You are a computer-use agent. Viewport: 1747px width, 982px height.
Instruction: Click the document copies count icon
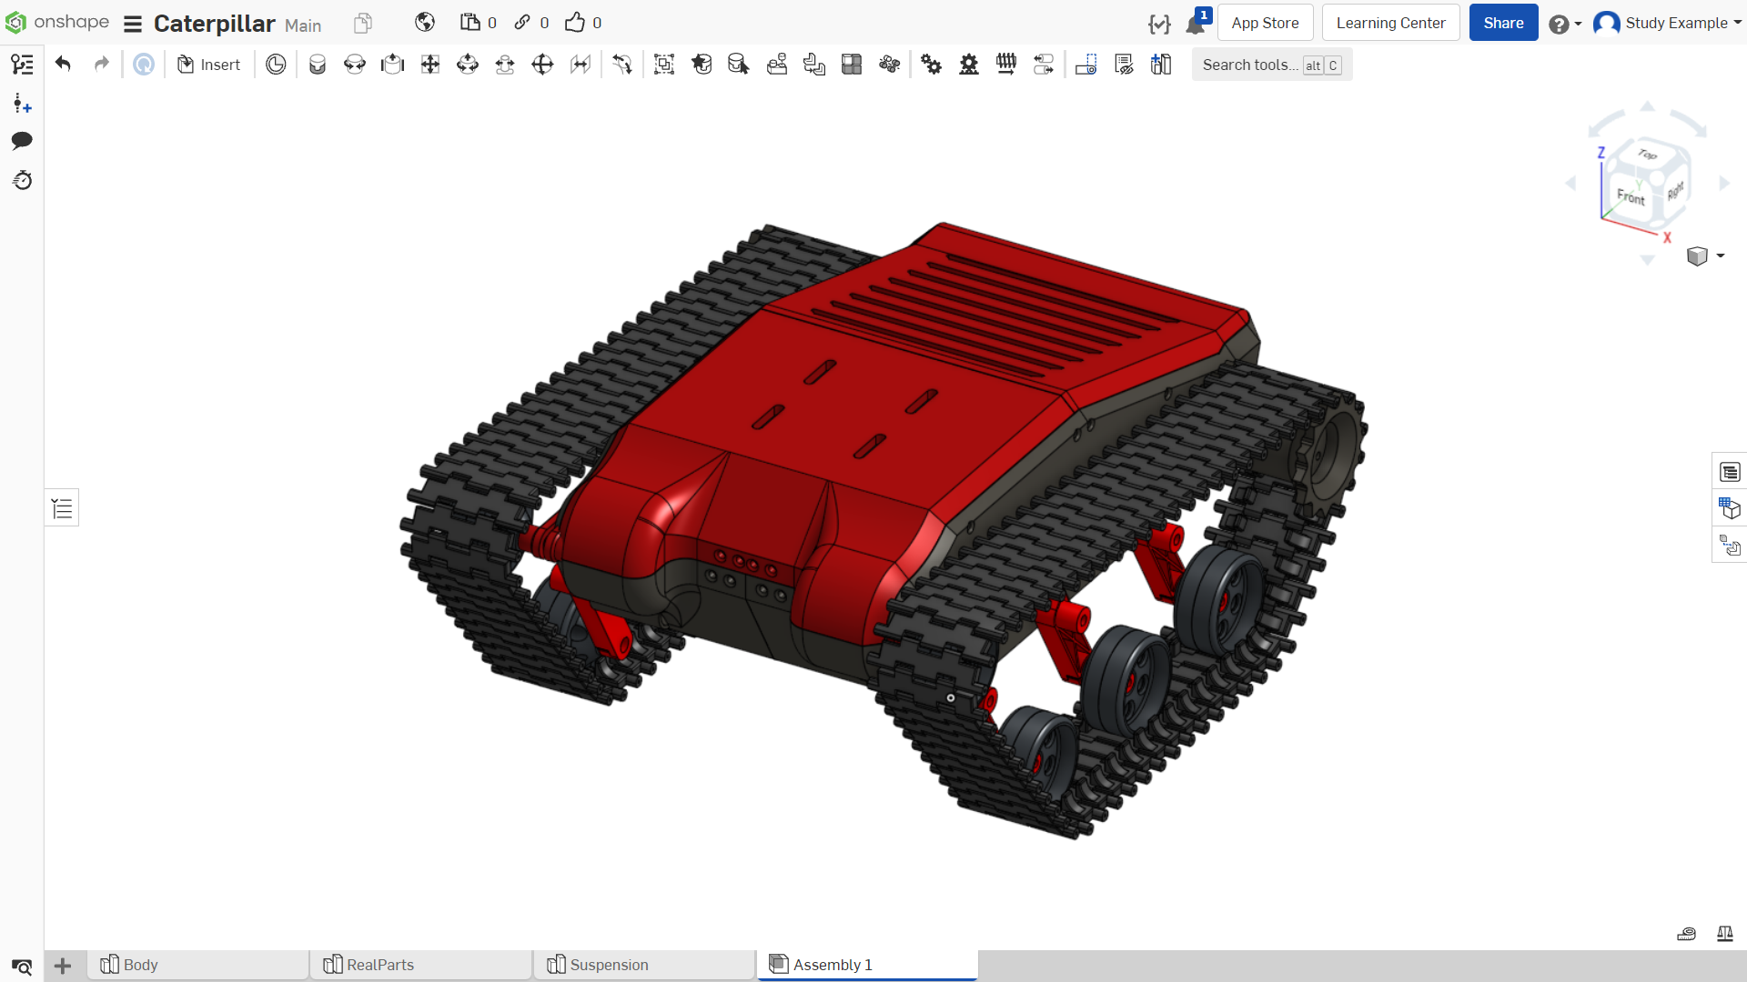click(470, 23)
